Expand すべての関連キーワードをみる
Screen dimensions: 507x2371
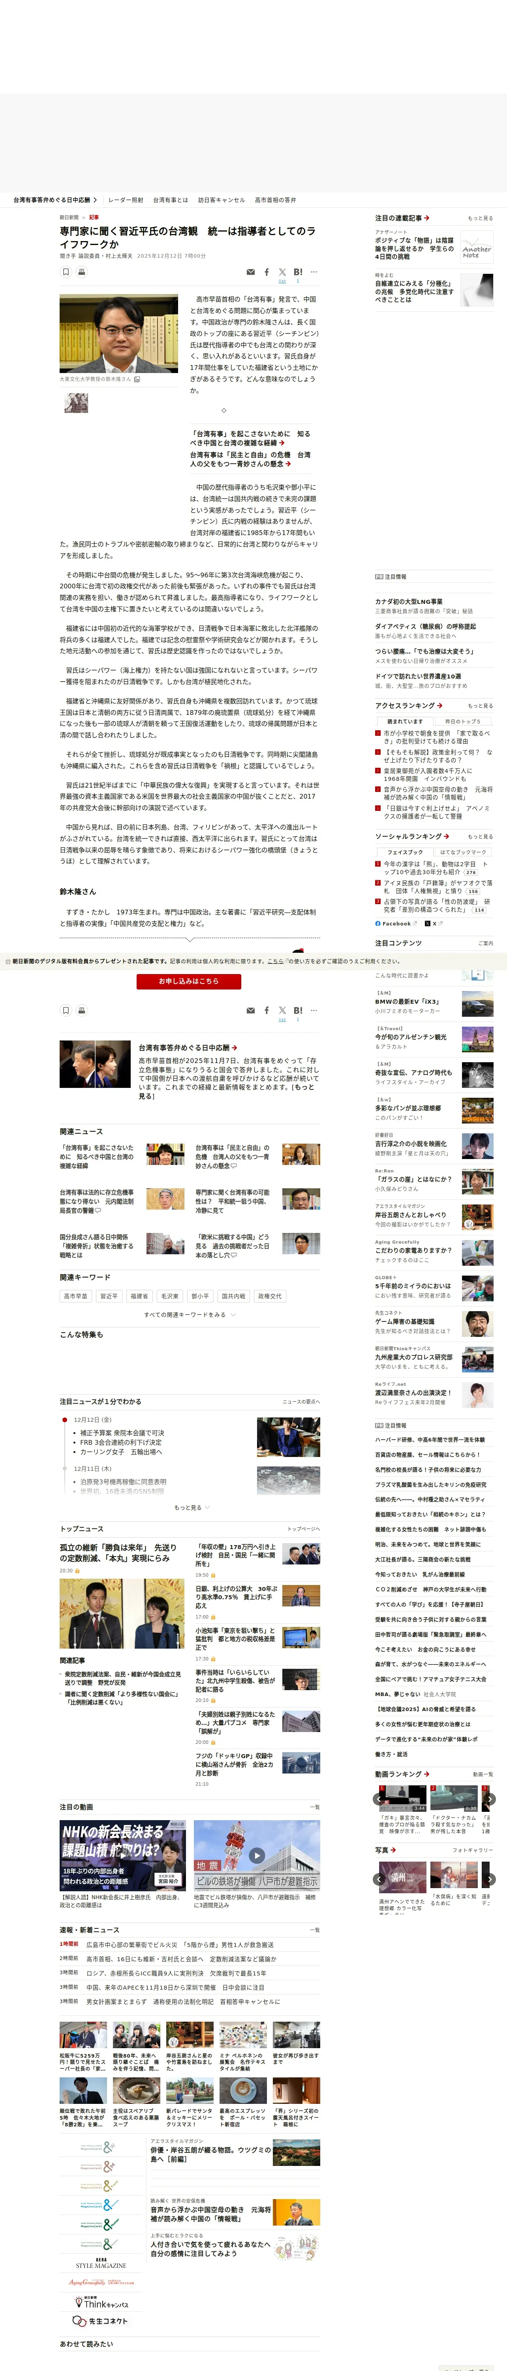(190, 1314)
